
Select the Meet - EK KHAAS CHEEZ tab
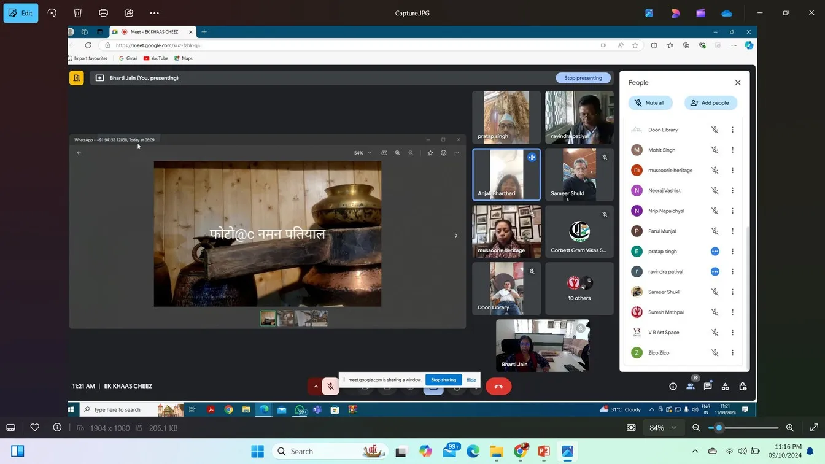click(153, 32)
